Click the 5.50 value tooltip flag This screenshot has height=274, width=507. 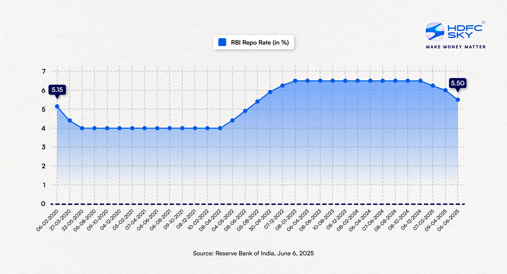click(x=458, y=83)
